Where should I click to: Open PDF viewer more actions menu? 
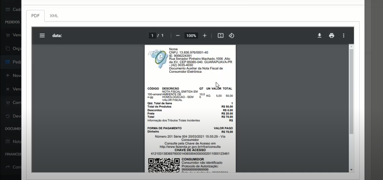click(344, 35)
